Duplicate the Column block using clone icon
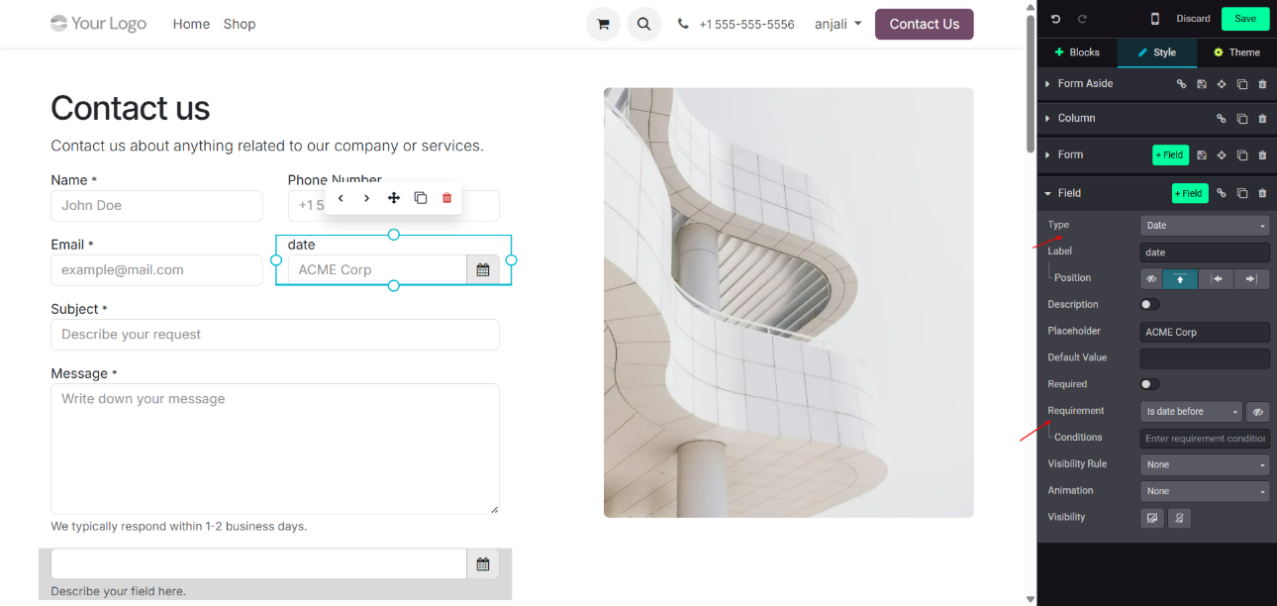1277x606 pixels. (1242, 119)
